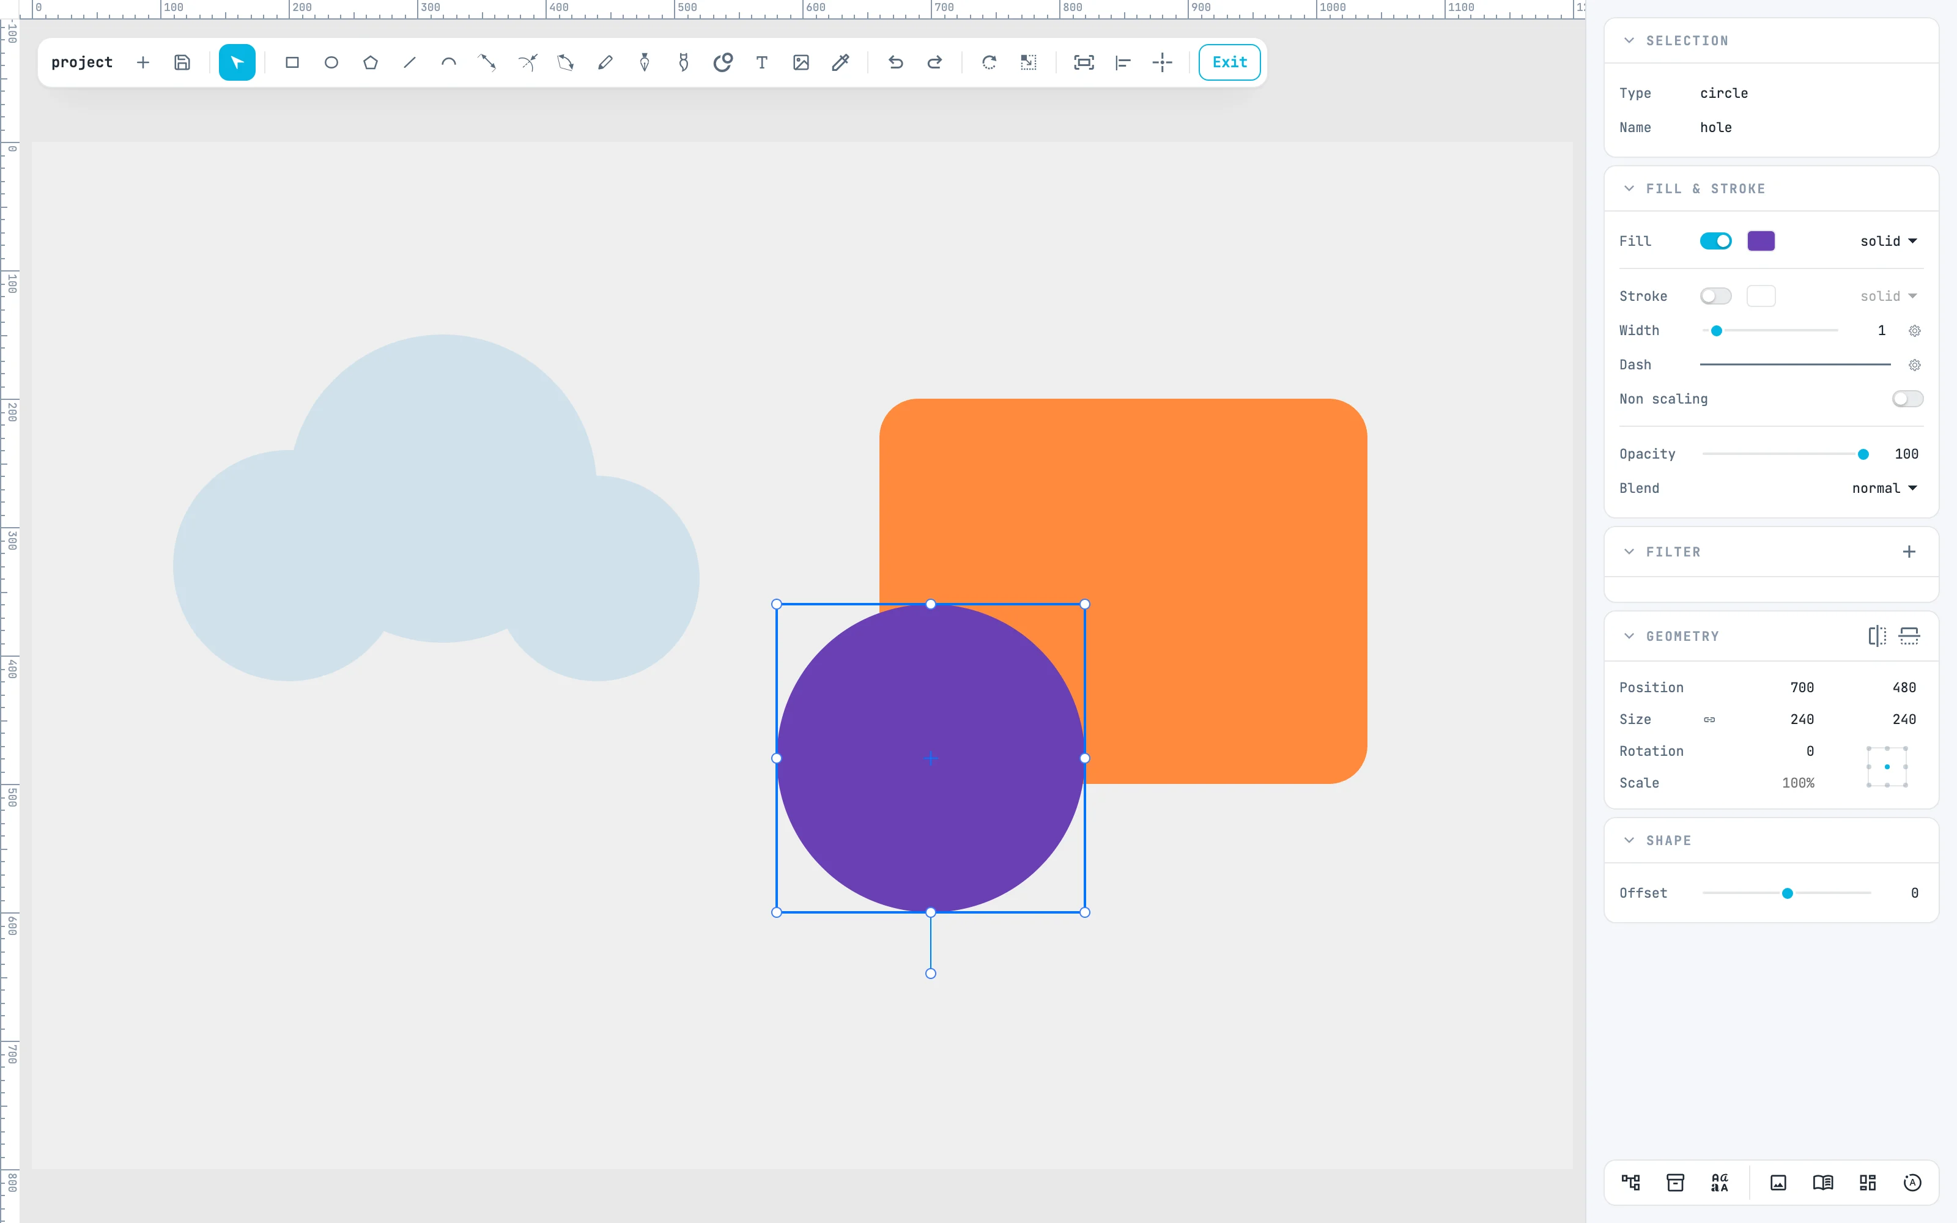Save the project with disk icon

(x=183, y=62)
